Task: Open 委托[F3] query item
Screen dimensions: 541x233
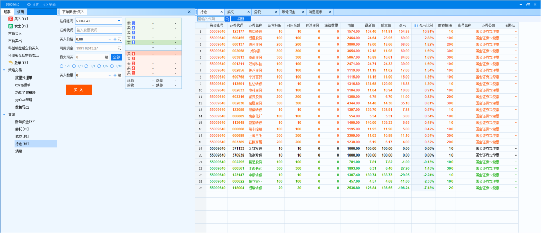Action: (x=22, y=129)
